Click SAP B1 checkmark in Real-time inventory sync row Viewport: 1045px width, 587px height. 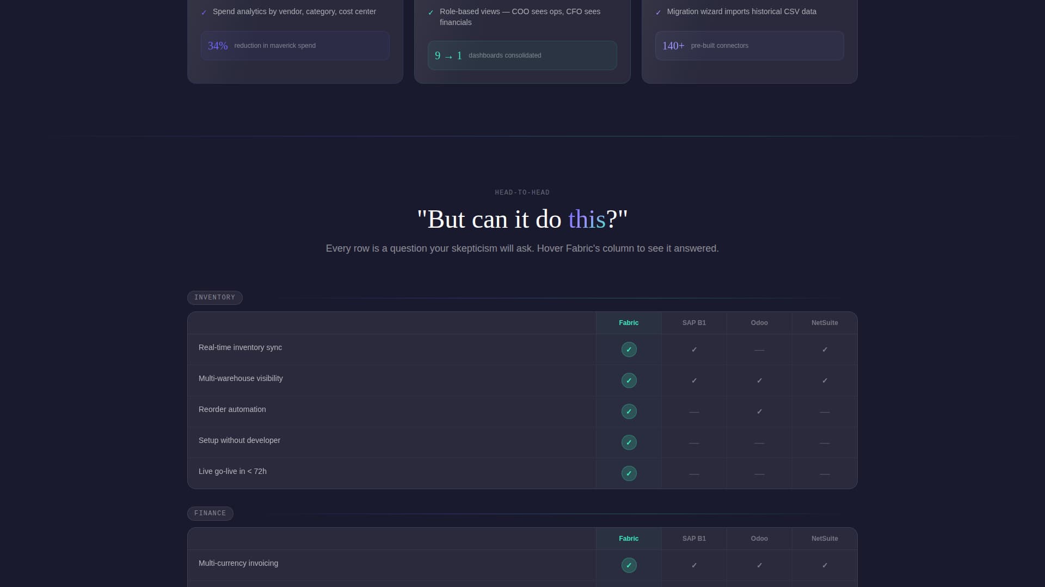[x=694, y=349]
